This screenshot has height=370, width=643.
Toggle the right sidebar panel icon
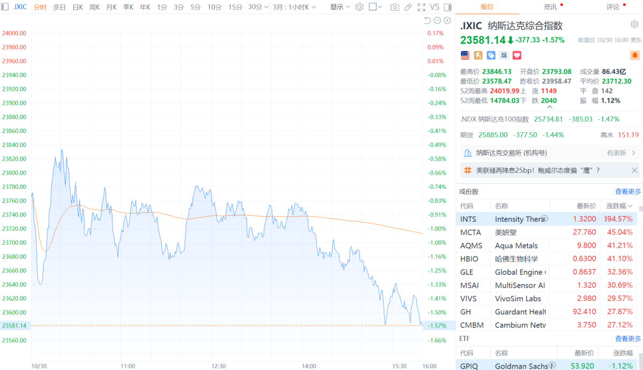448,7
